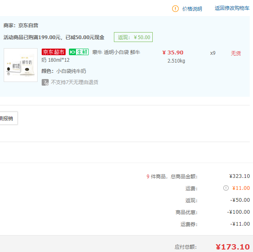Click 返回修改购物车 to edit cart
This screenshot has height=252, width=253.
[232, 8]
